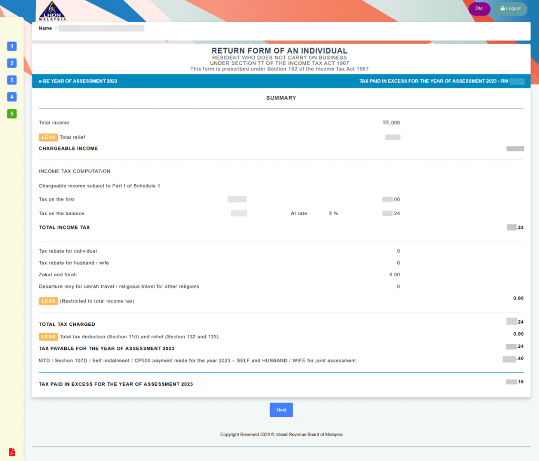This screenshot has width=539, height=461.
Task: Click the LHDN Malaysia logo
Action: click(52, 11)
